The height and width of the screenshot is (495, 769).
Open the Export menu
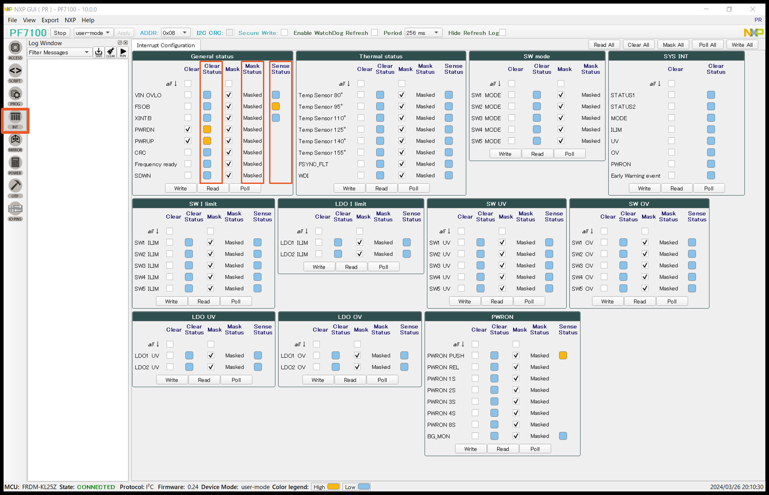[50, 20]
